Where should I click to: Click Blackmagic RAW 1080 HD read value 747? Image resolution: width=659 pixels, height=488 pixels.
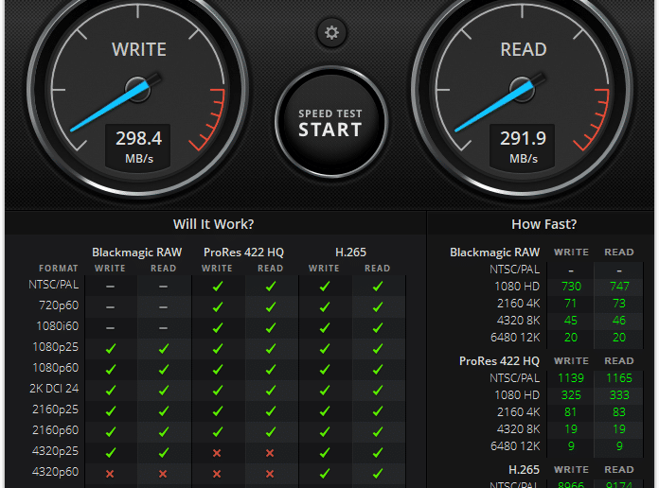pos(619,287)
